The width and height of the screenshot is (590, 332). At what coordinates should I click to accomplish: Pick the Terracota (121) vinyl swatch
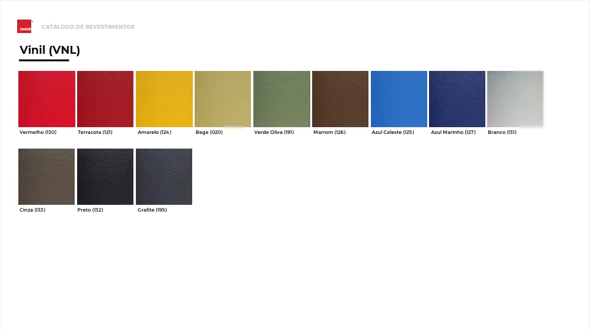[105, 99]
